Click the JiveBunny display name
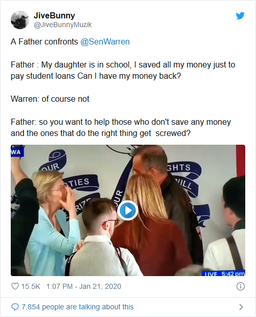This screenshot has height=317, width=256. (54, 15)
